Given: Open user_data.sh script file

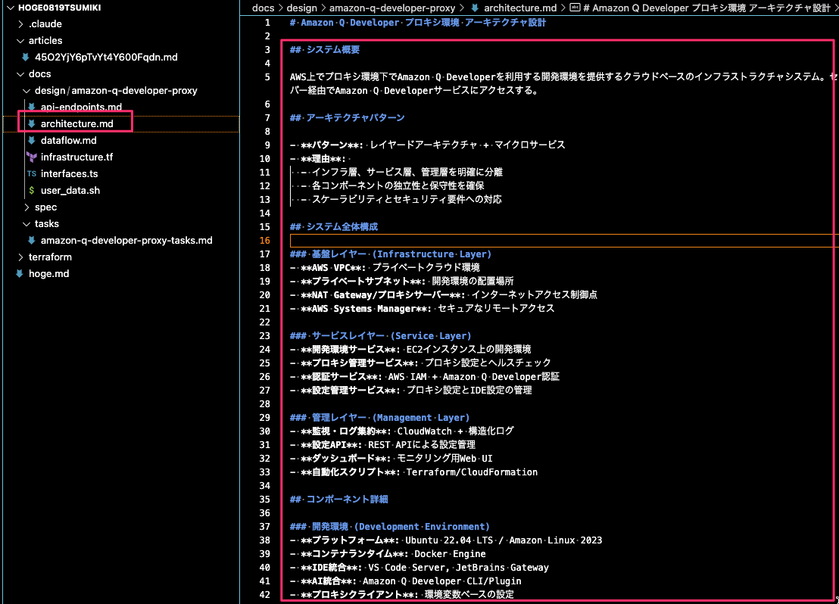Looking at the screenshot, I should pos(70,191).
